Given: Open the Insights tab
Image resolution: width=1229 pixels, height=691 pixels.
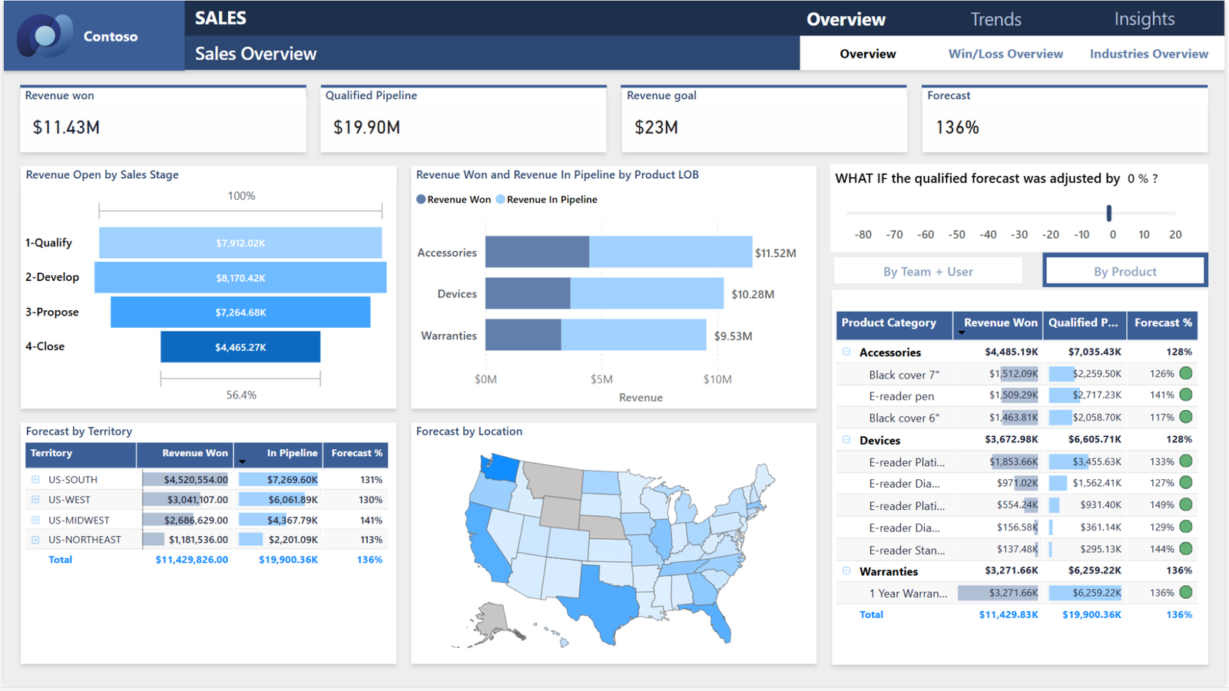Looking at the screenshot, I should point(1144,18).
